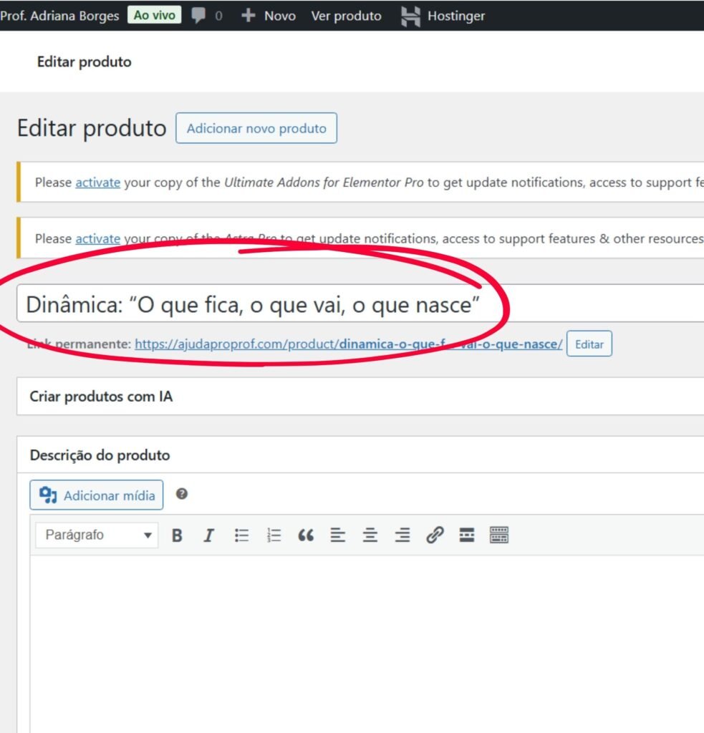Toggle the extra toolbar row
Viewport: 704px width, 733px height.
pyautogui.click(x=499, y=535)
